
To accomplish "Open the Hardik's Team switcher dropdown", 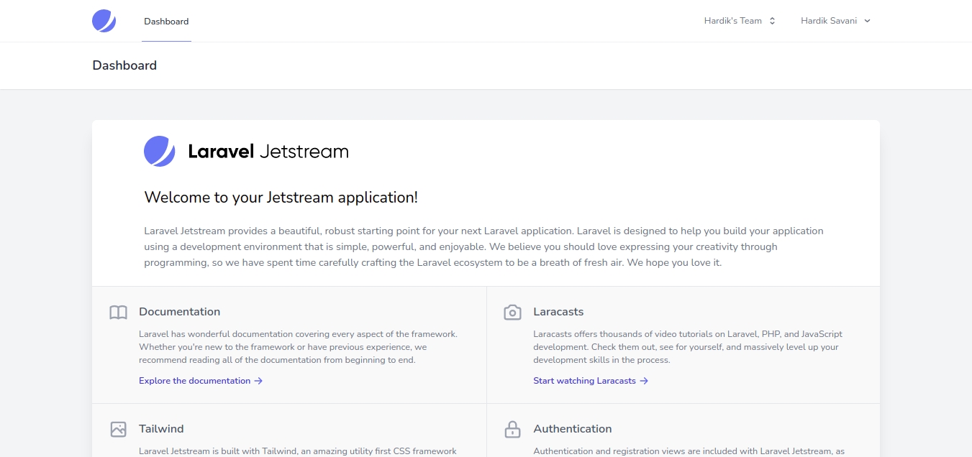I will (740, 21).
